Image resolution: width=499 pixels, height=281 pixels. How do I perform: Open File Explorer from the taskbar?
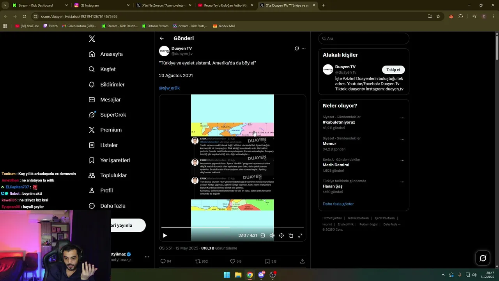(x=238, y=275)
